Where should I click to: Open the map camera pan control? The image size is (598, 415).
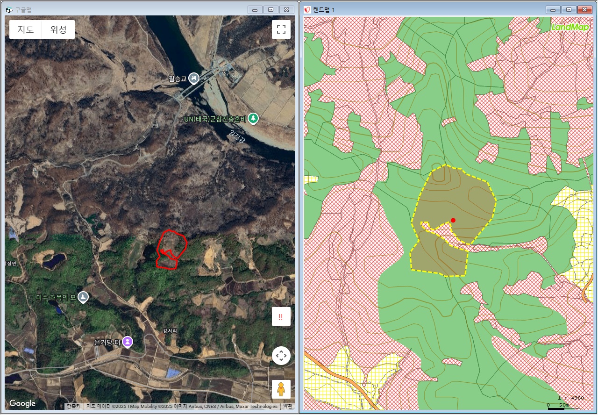281,356
